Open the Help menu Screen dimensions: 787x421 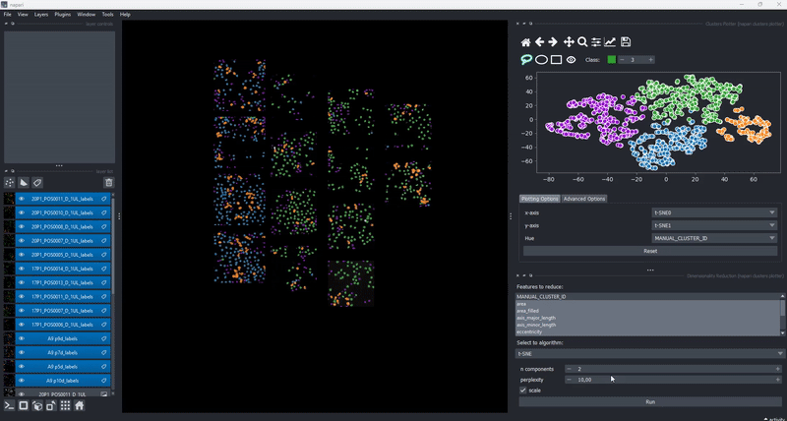point(125,15)
